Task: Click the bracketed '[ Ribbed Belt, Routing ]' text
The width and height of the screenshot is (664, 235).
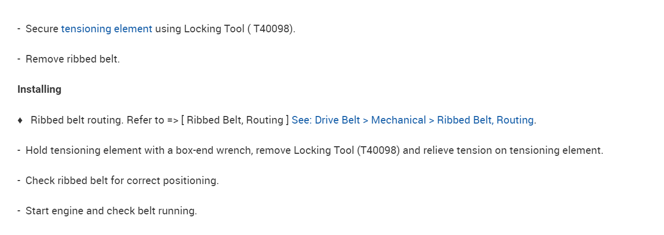Action: tap(235, 120)
